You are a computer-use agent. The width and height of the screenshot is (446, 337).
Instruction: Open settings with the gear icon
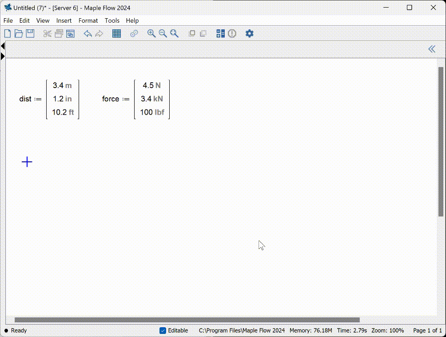tap(250, 34)
